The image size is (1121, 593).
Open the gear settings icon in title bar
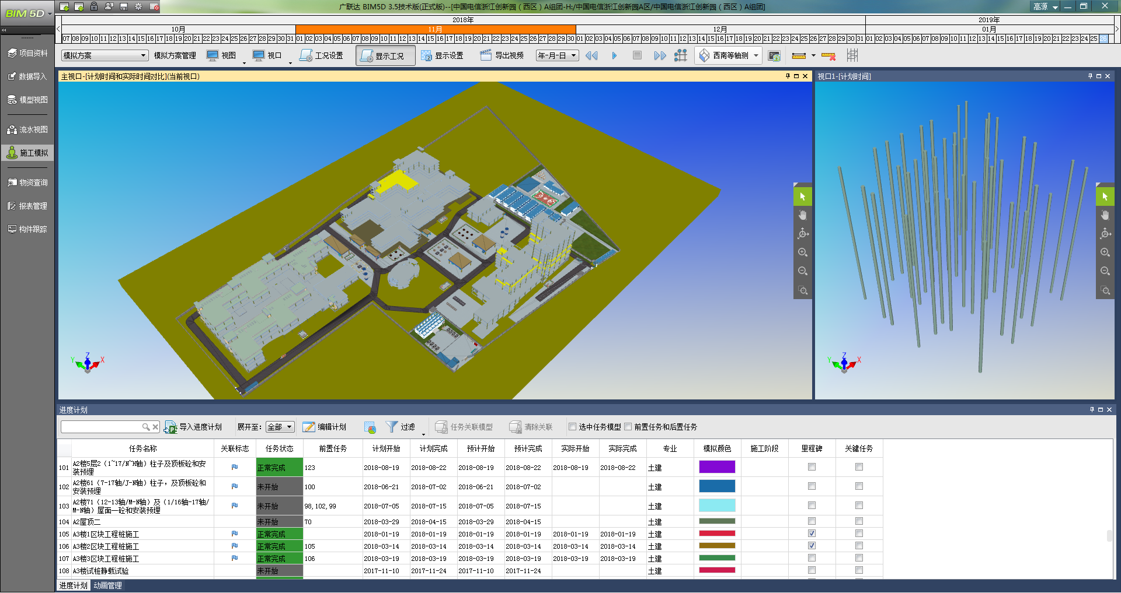(138, 6)
